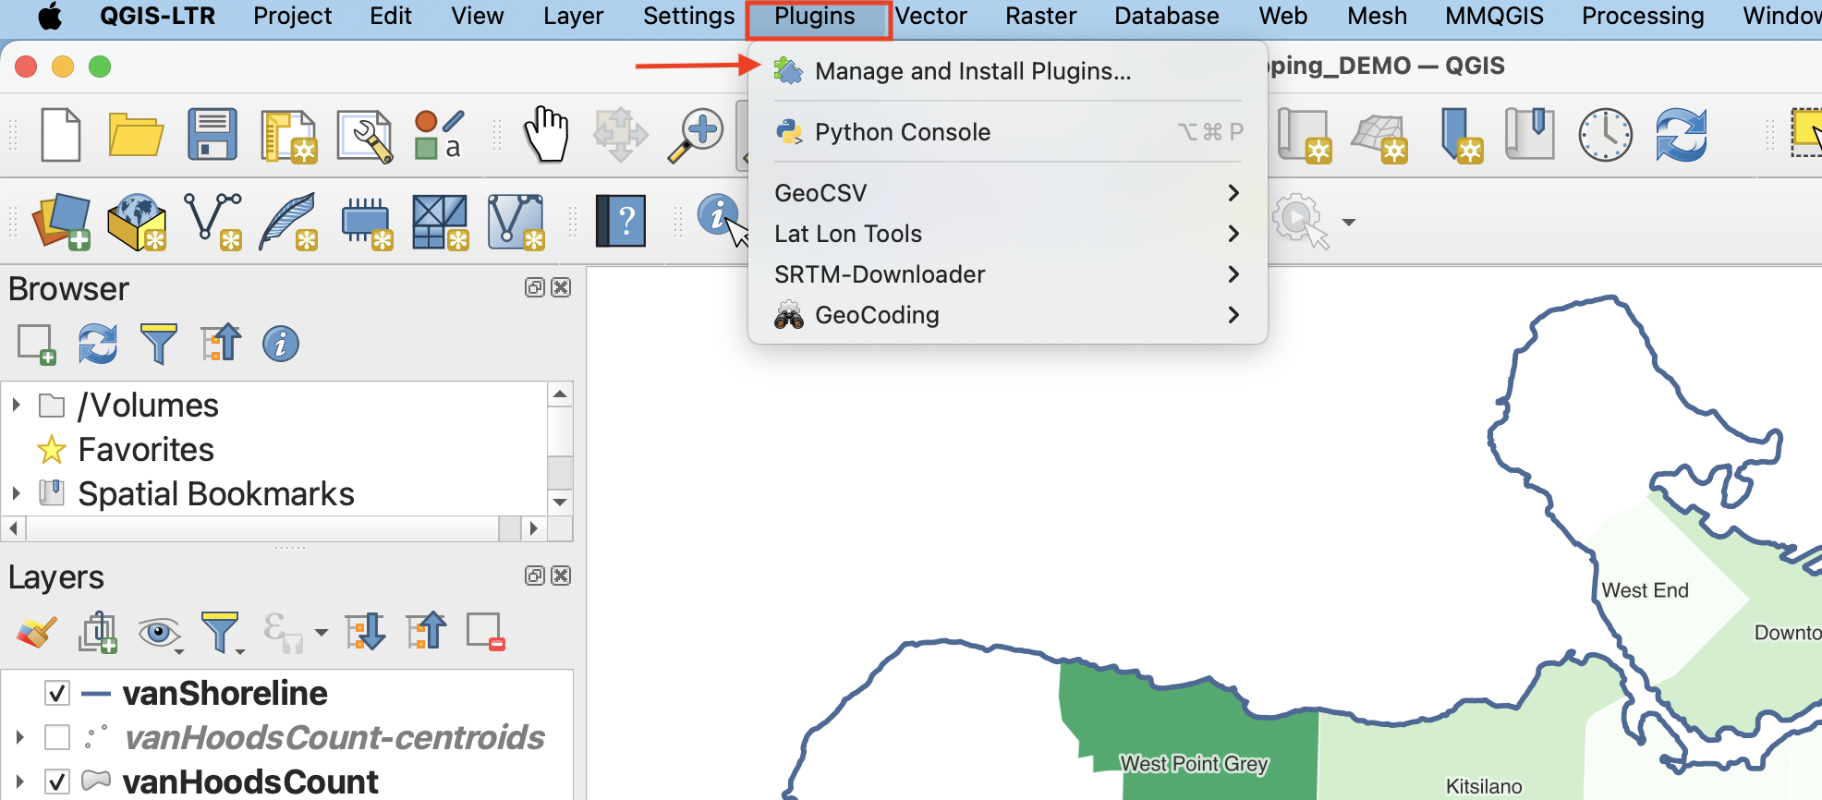1822x800 pixels.
Task: Click the Zoom In magnifier tool
Action: coord(696,135)
